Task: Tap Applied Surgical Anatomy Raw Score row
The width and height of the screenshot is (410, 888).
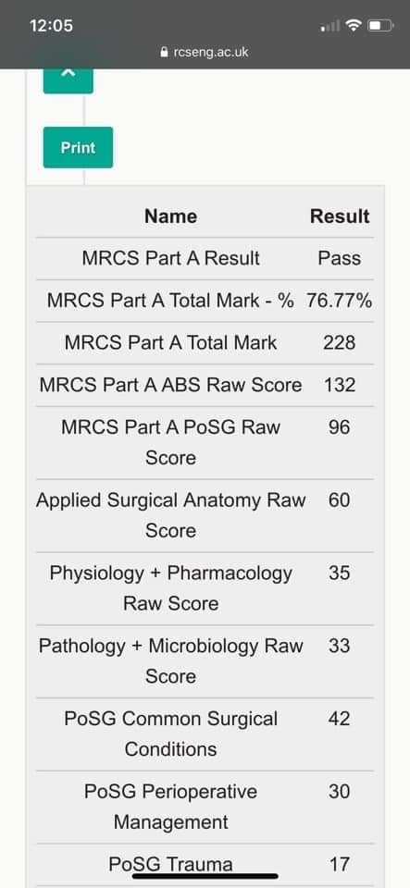Action: coord(205,515)
